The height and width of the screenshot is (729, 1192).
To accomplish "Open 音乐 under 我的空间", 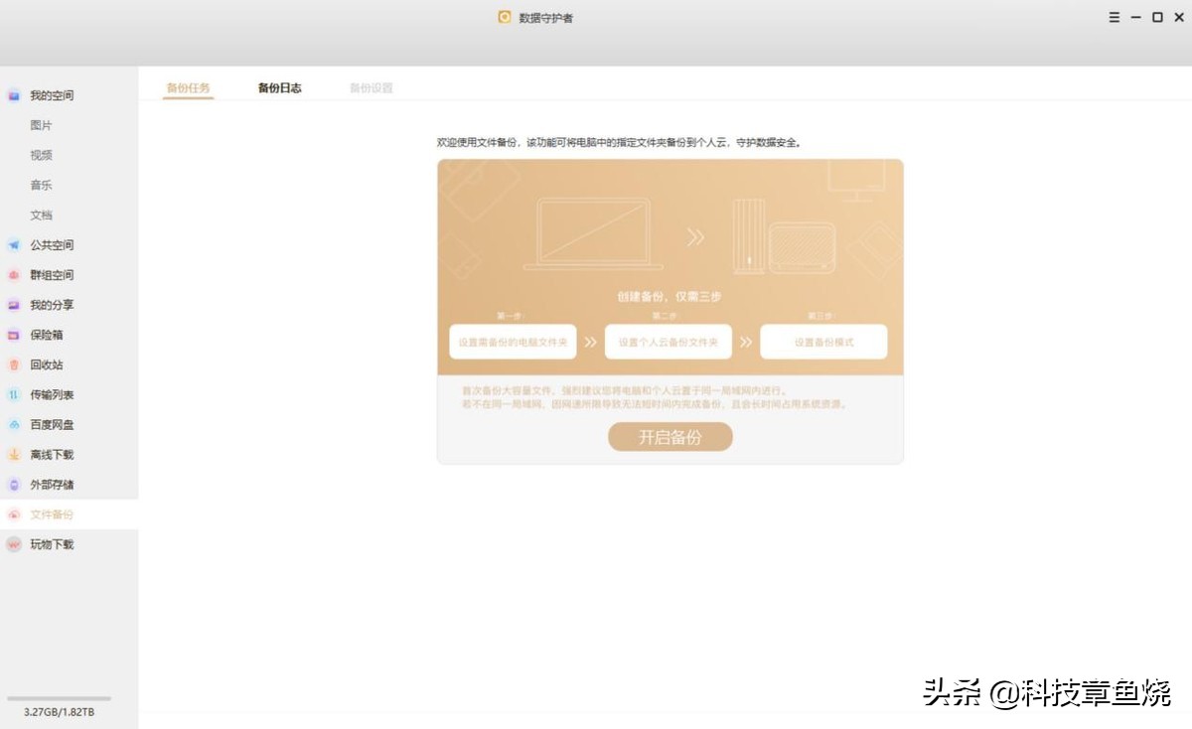I will pyautogui.click(x=41, y=185).
